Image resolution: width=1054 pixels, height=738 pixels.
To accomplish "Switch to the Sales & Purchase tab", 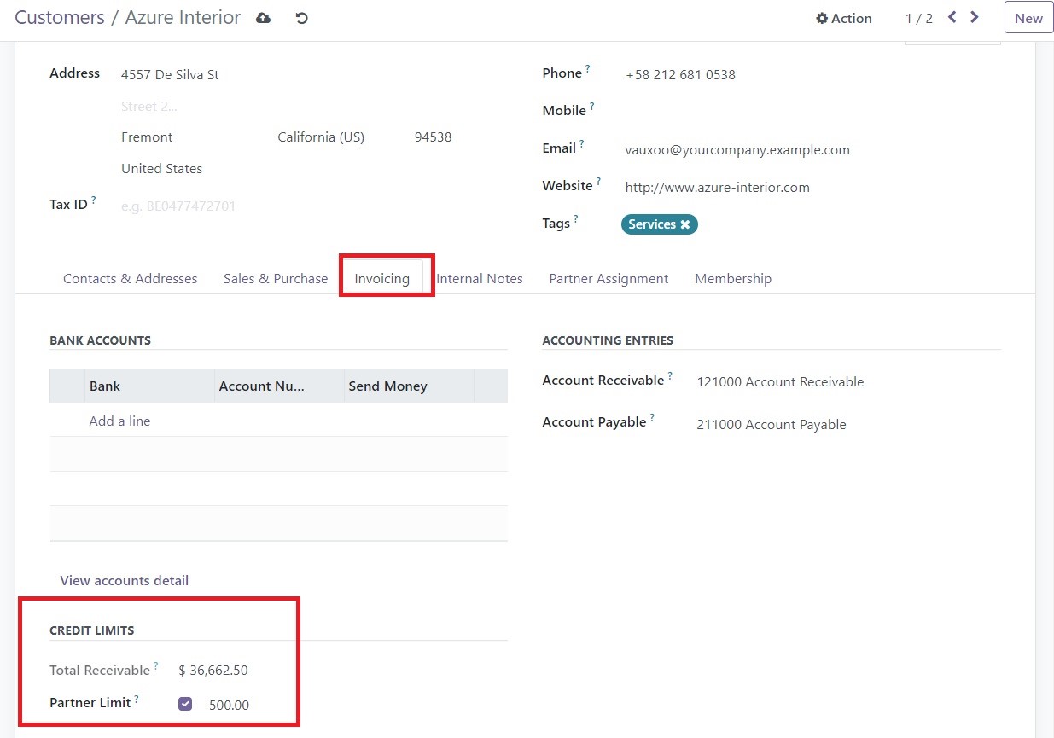I will pos(276,278).
